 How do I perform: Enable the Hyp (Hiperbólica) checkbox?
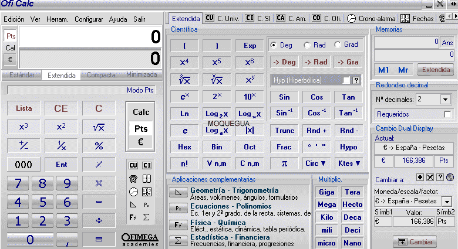(x=346, y=80)
